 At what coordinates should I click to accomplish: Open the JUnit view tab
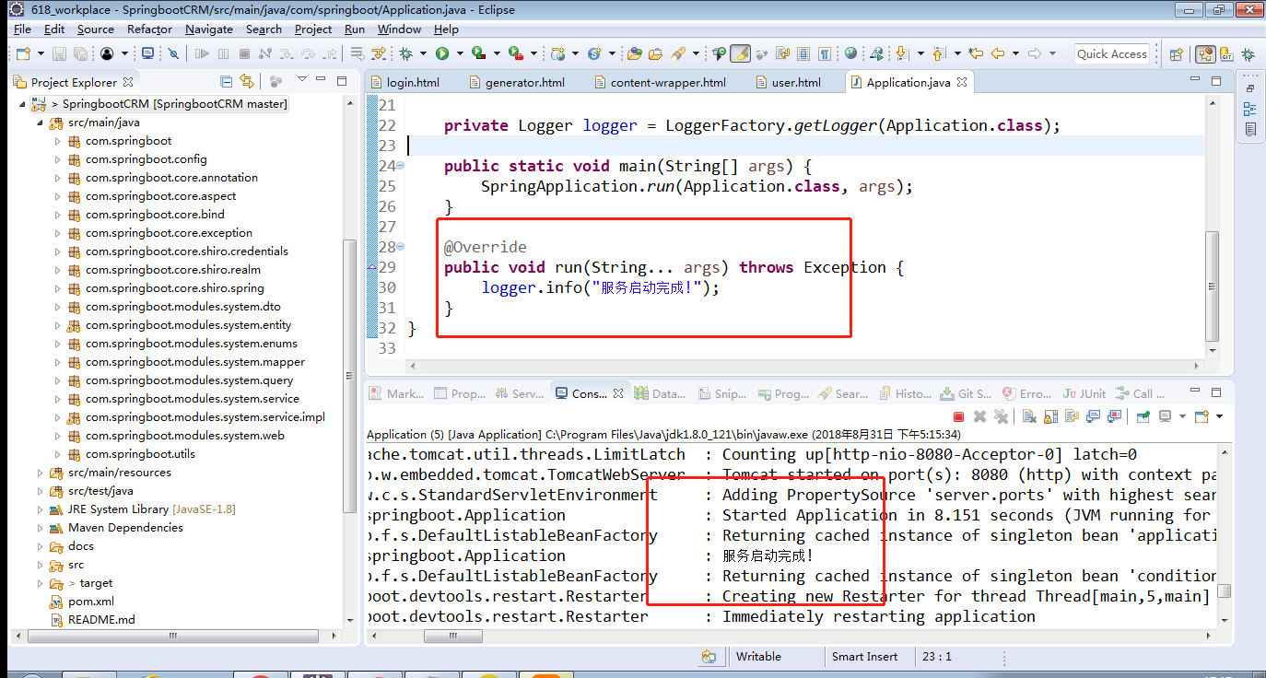point(1084,393)
